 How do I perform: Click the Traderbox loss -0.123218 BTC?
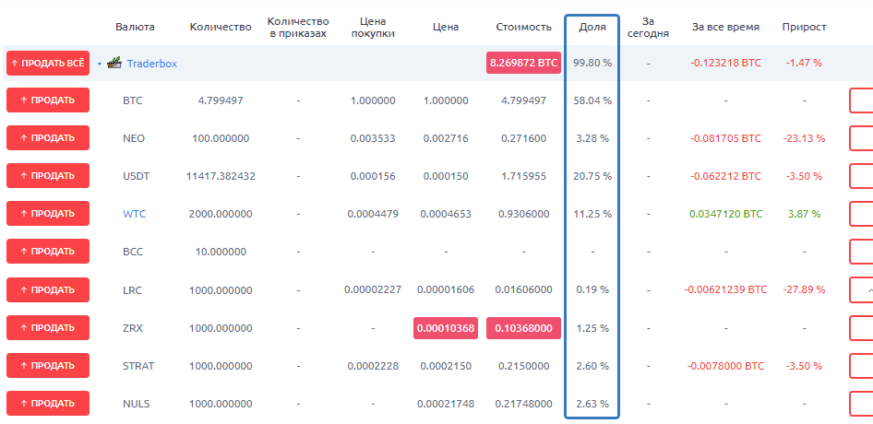pyautogui.click(x=725, y=64)
